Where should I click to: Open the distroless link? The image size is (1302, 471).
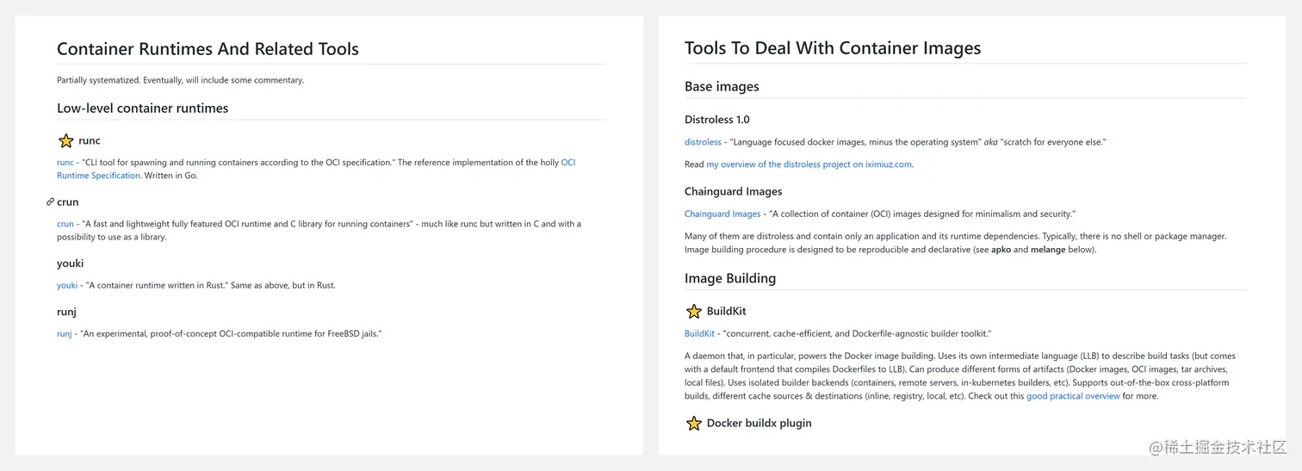point(703,142)
